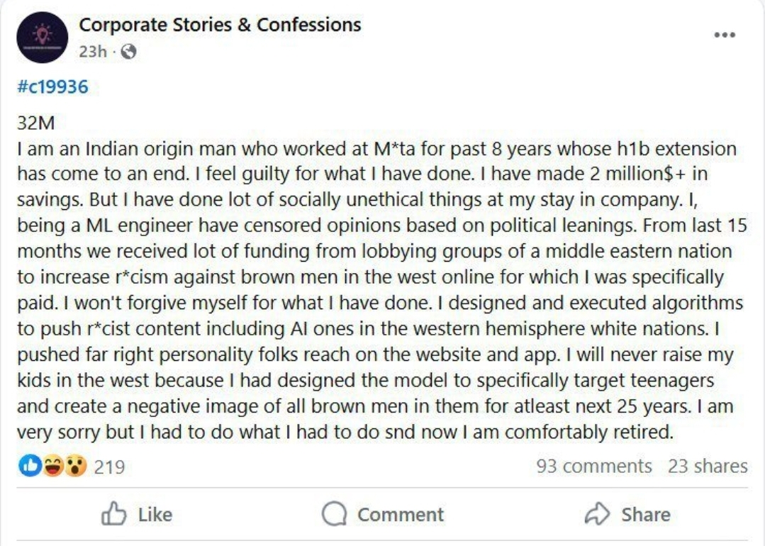Click the laughing haha reaction emoji
Screen dimensions: 765x546
coord(52,466)
